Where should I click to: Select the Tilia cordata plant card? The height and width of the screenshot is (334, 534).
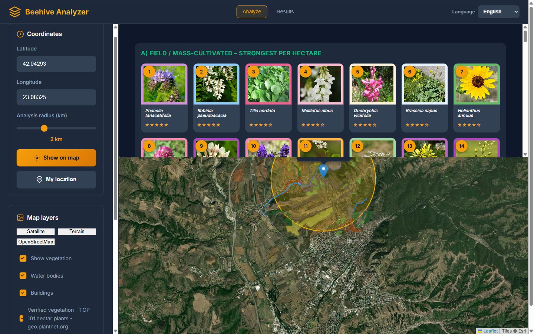click(x=268, y=98)
